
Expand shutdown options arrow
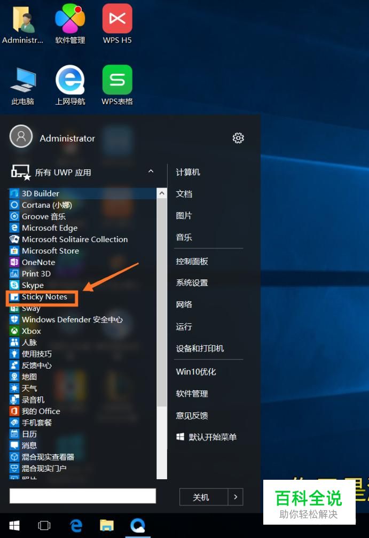(235, 497)
